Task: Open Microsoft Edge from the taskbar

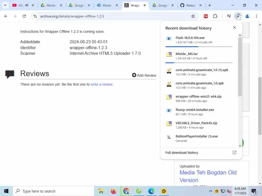Action: [x=151, y=191]
